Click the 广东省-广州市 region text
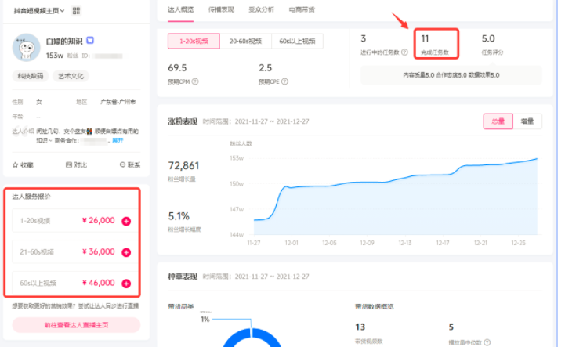The image size is (565, 347). pyautogui.click(x=118, y=103)
